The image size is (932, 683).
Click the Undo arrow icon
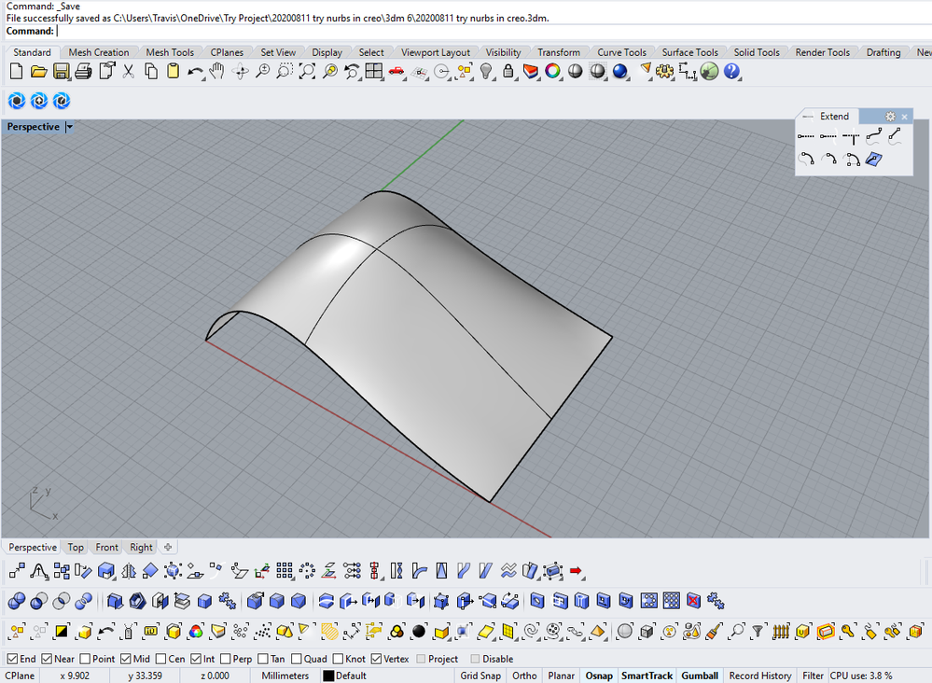(194, 72)
